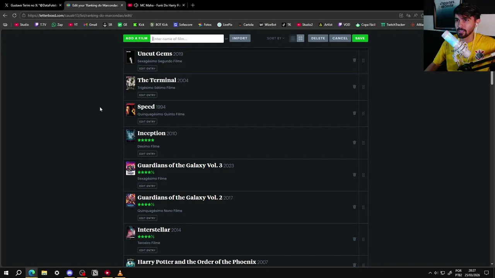Screen dimensions: 495x278
Task: Switch to grid view layout icon
Action: click(x=300, y=38)
